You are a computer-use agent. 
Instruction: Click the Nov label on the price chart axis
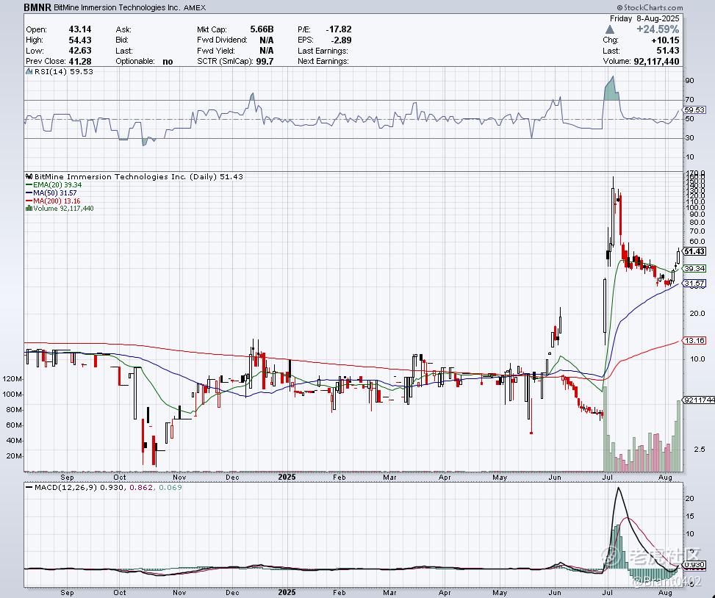coord(179,478)
